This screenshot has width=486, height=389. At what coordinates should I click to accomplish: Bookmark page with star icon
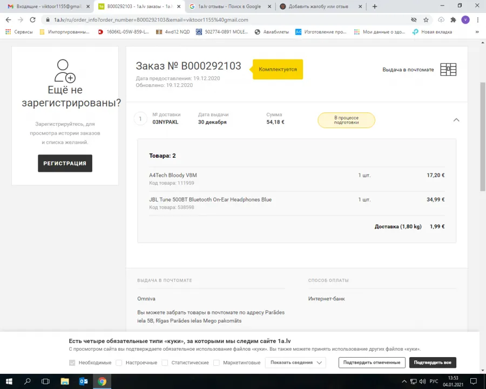pos(426,20)
